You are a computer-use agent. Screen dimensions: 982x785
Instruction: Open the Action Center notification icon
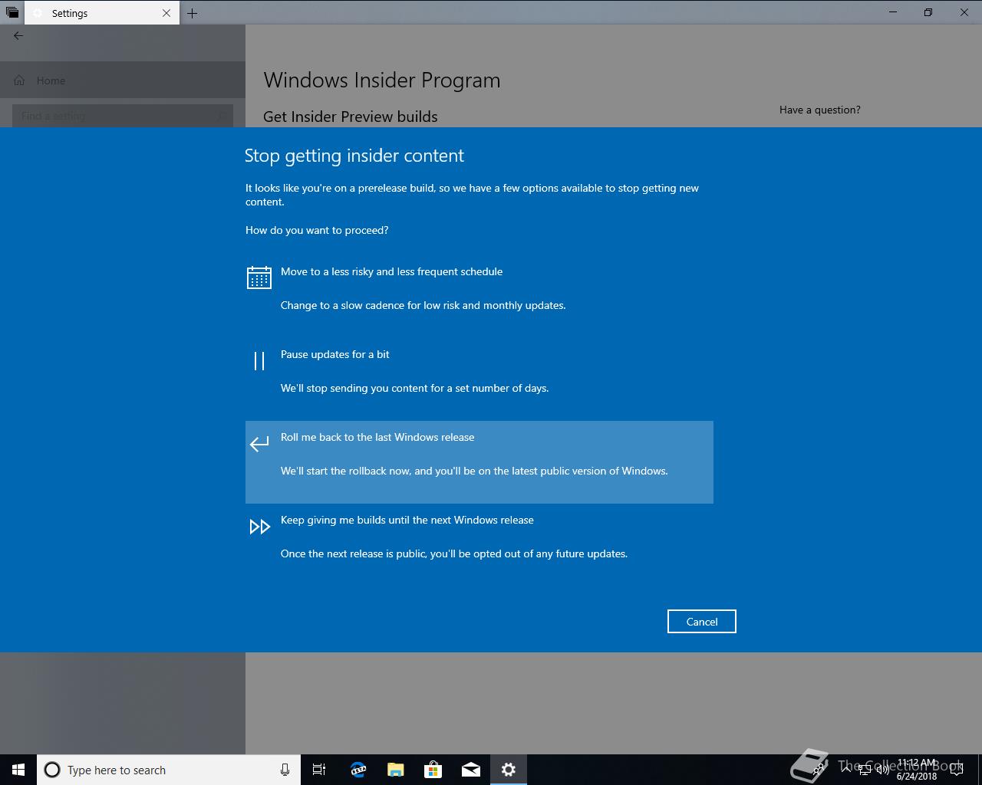[957, 770]
